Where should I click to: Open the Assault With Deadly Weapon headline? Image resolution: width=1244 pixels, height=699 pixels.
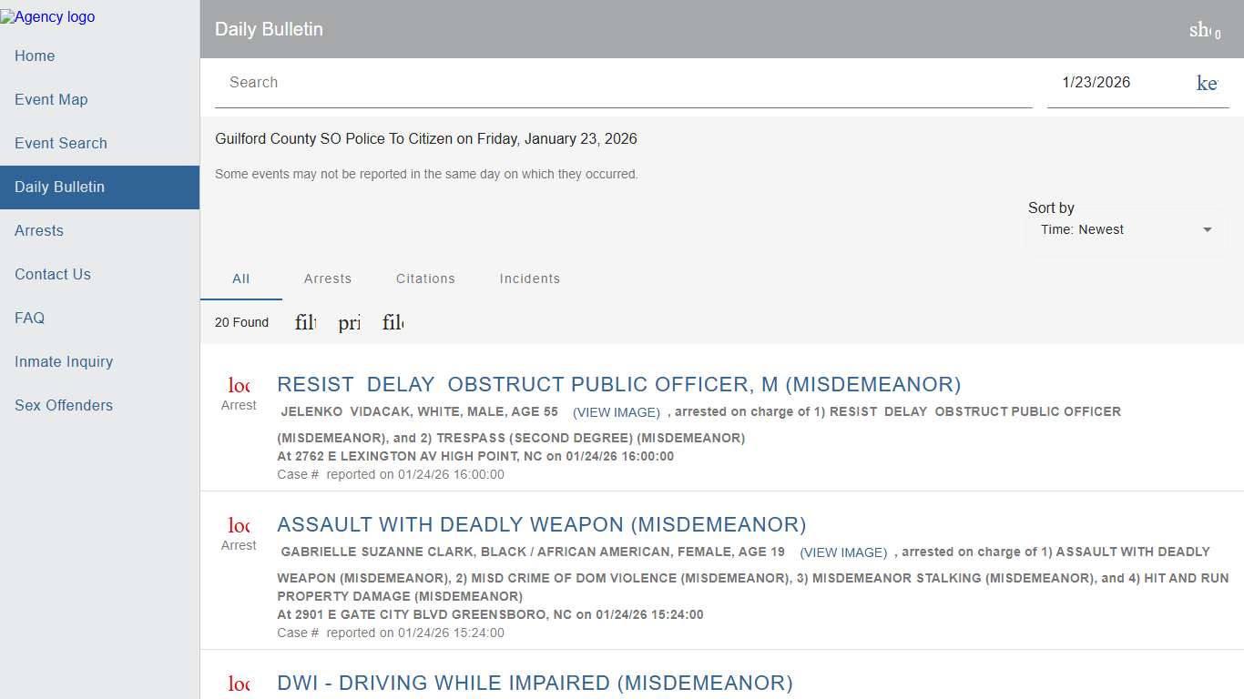pos(541,524)
